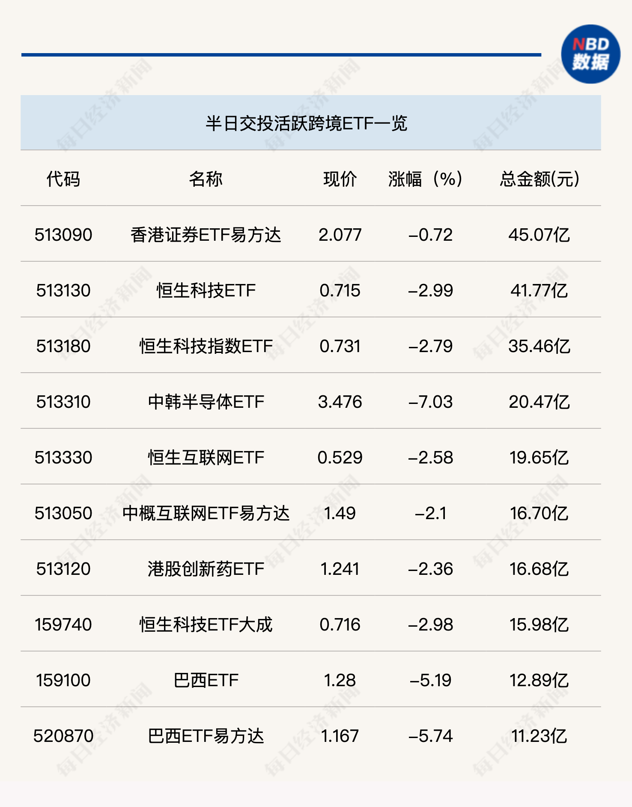The image size is (632, 807).
Task: Open fund code 159740
Action: (63, 625)
